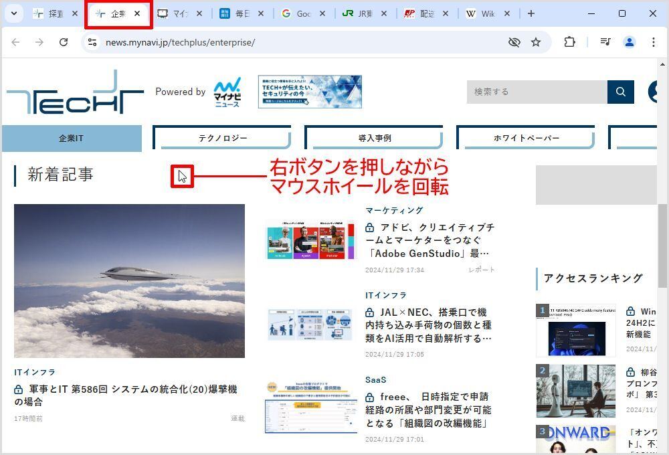The image size is (669, 455).
Task: Select the ホワイトペーパー navigation tab
Action: (x=526, y=139)
